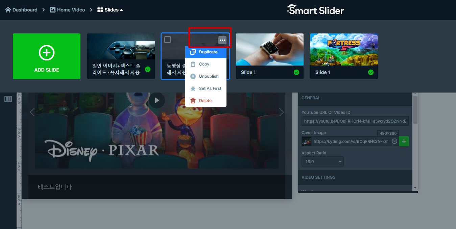Click the scrollbar down arrow in panel

[415, 188]
